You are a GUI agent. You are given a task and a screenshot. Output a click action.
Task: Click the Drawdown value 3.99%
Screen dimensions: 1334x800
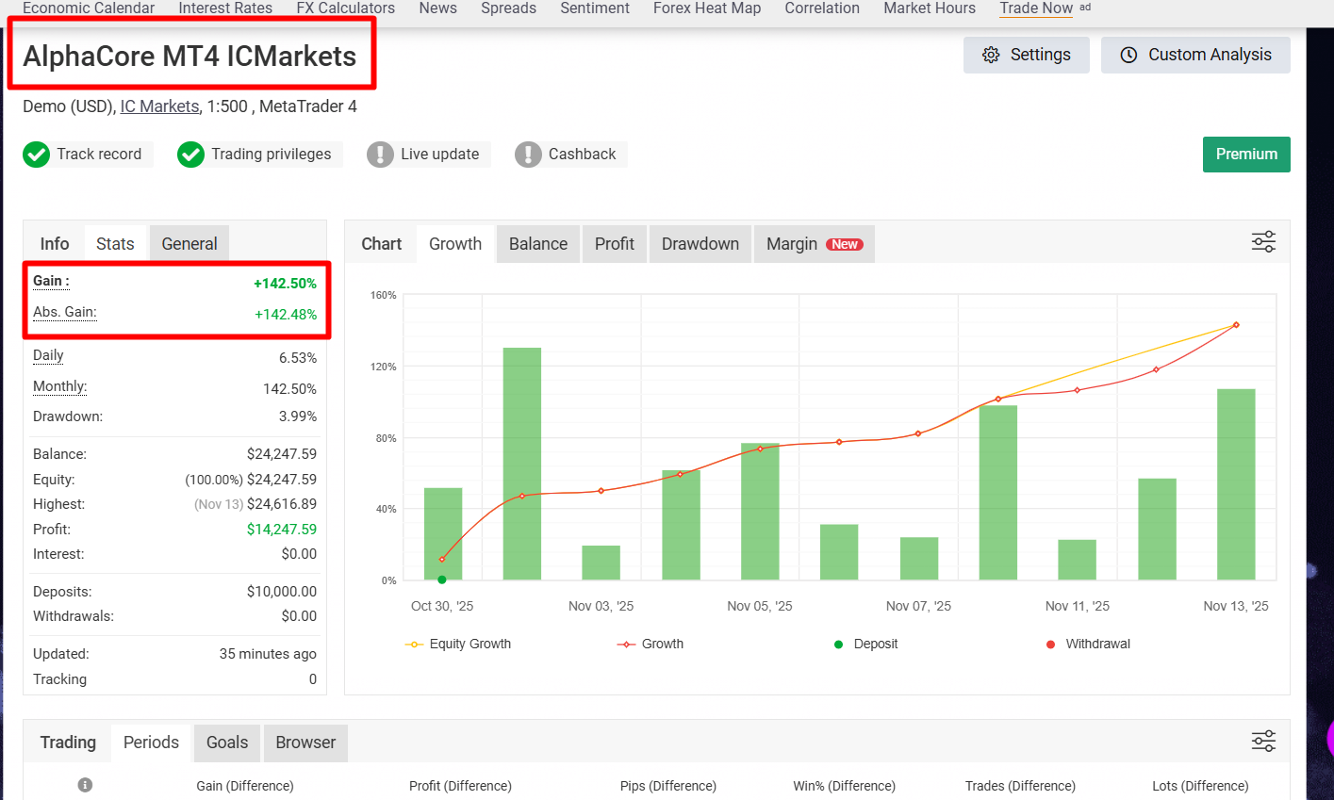point(298,416)
